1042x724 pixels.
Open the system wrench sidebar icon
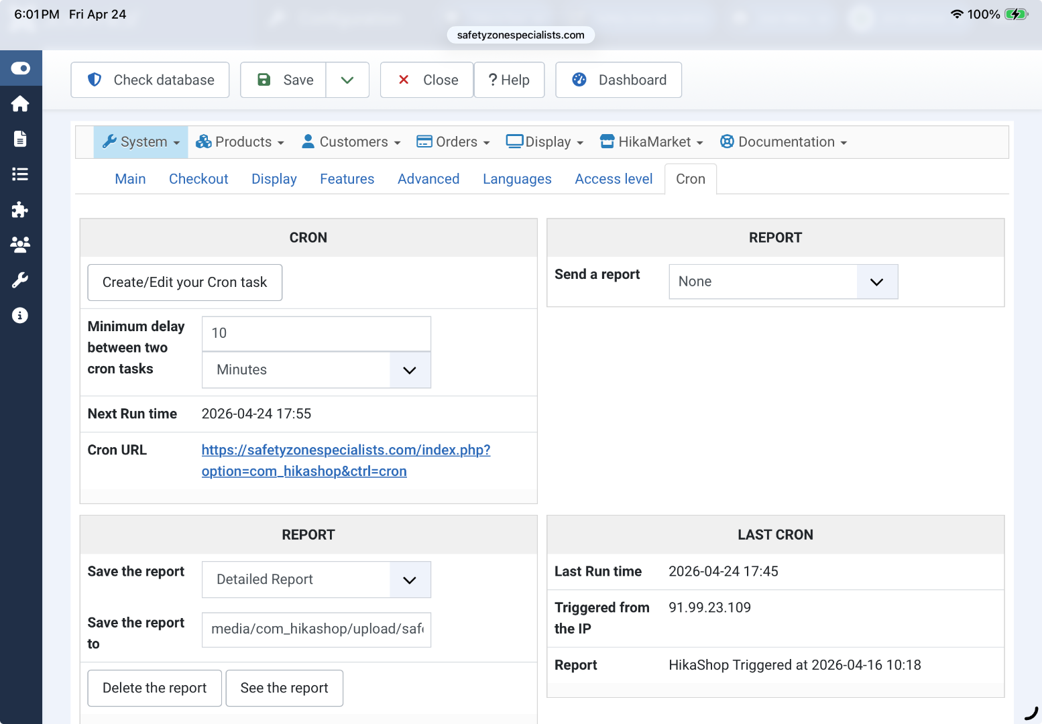[20, 280]
